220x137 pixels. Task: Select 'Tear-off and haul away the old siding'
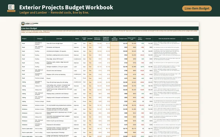tap(59, 82)
